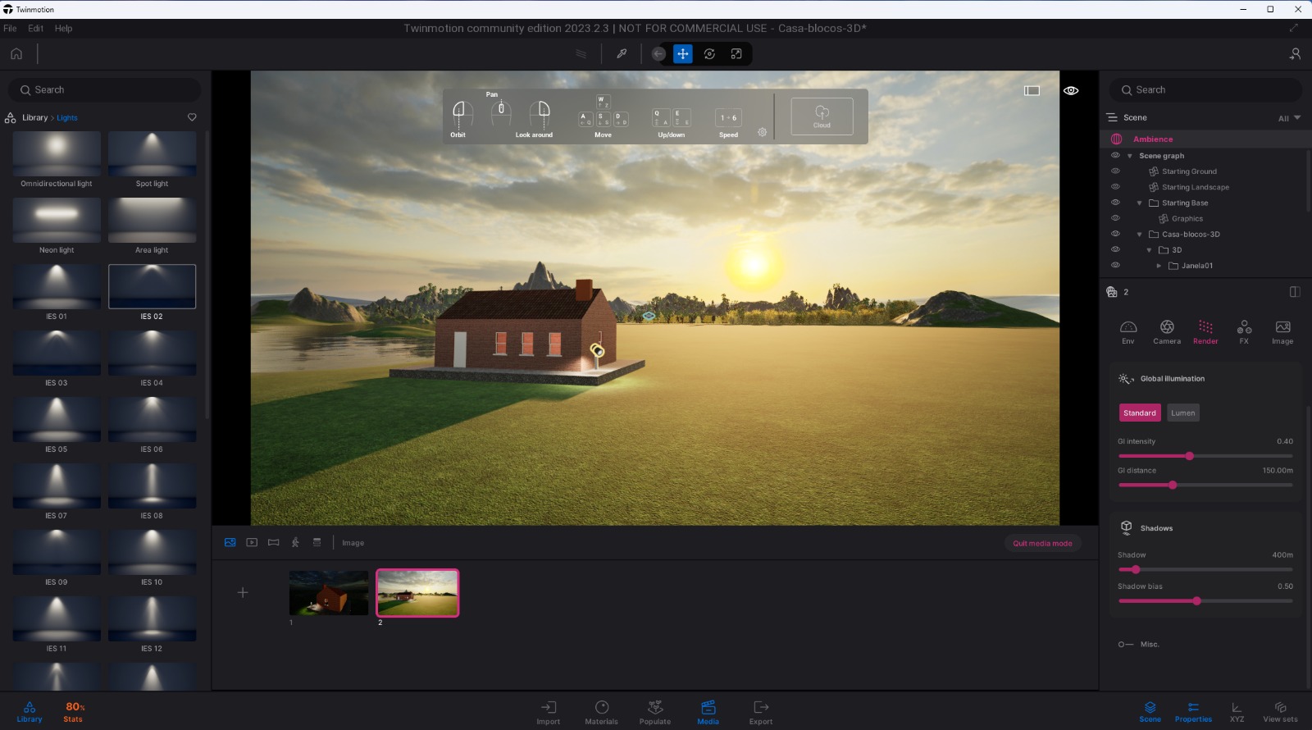1312x730 pixels.
Task: Open the Env settings icon
Action: point(1128,327)
